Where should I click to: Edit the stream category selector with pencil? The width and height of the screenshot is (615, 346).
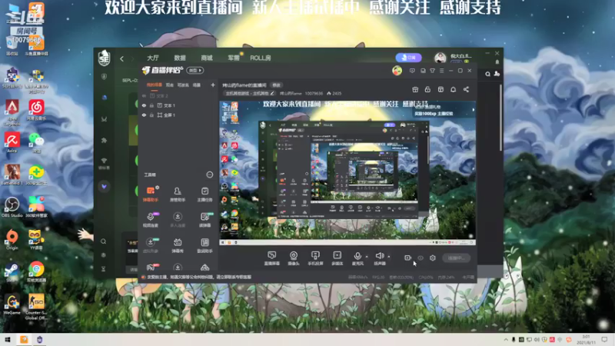pyautogui.click(x=250, y=93)
